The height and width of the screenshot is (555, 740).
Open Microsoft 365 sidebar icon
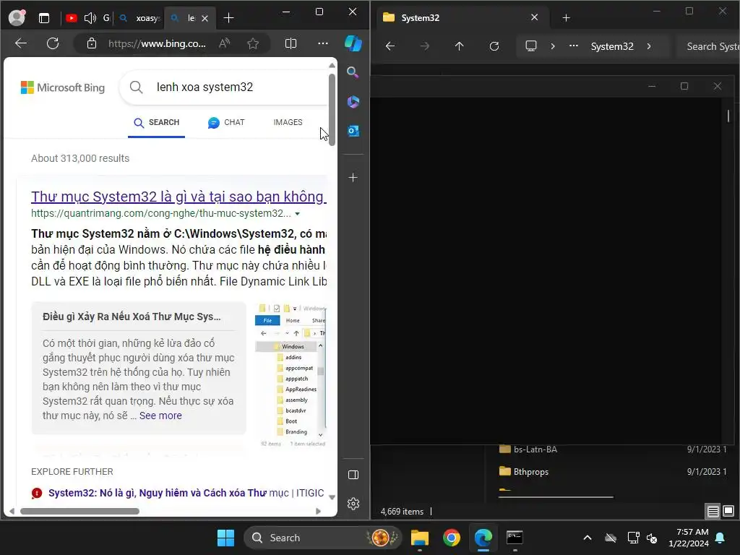(x=353, y=101)
